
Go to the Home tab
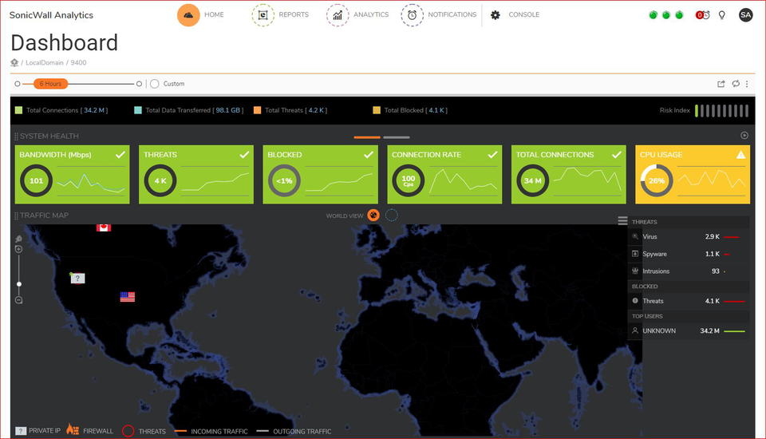tap(189, 15)
